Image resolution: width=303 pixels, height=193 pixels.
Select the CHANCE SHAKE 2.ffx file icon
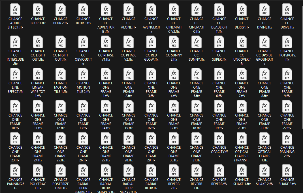coord(264,170)
